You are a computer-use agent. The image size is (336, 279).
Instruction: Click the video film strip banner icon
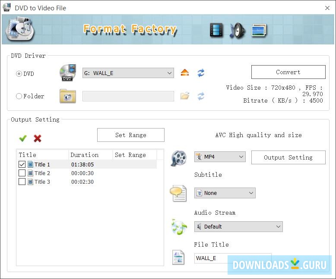(x=216, y=30)
